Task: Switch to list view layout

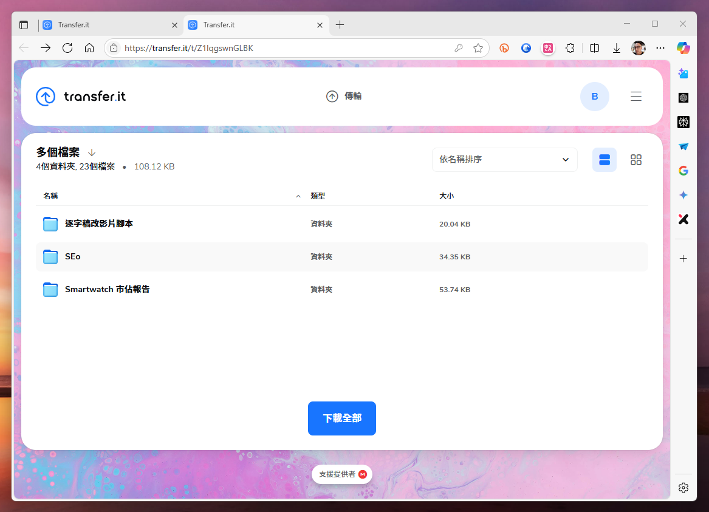Action: point(604,160)
